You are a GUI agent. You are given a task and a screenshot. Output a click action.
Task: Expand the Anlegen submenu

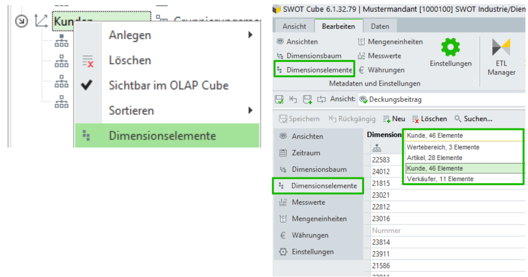(250, 35)
